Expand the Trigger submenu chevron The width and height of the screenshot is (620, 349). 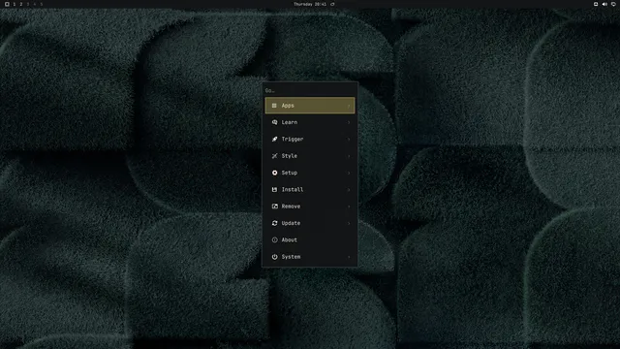(349, 140)
